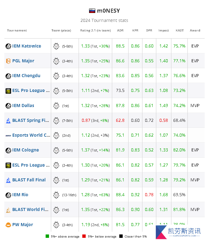Click the G2 team logo in IEM Dallas row
This screenshot has height=240, width=209.
(x=56, y=106)
